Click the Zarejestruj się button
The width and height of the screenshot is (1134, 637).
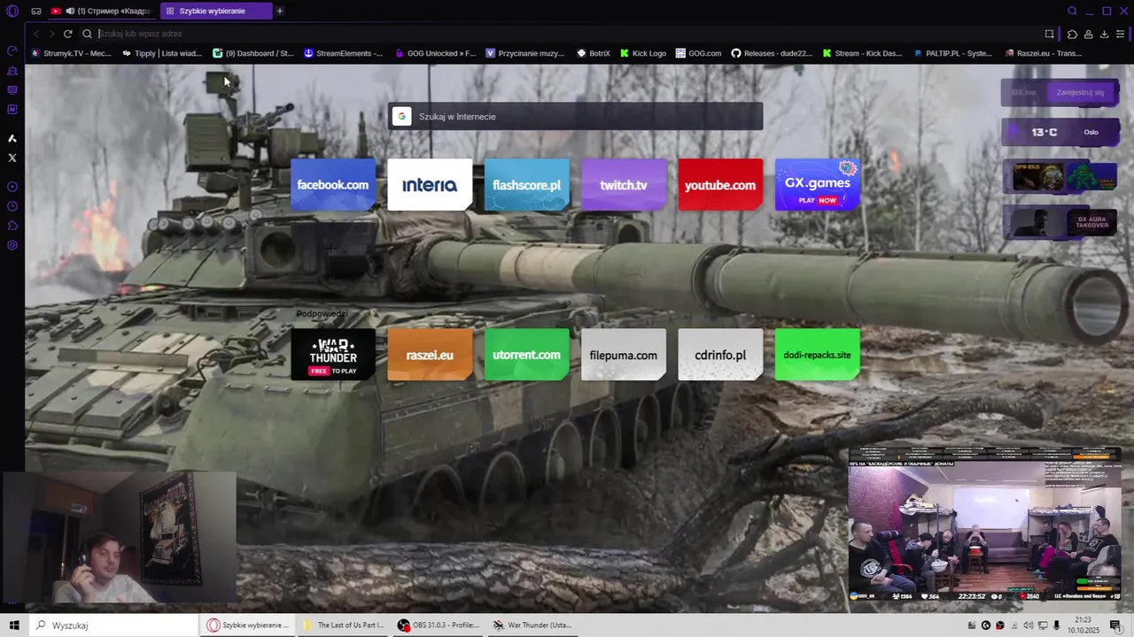point(1081,92)
